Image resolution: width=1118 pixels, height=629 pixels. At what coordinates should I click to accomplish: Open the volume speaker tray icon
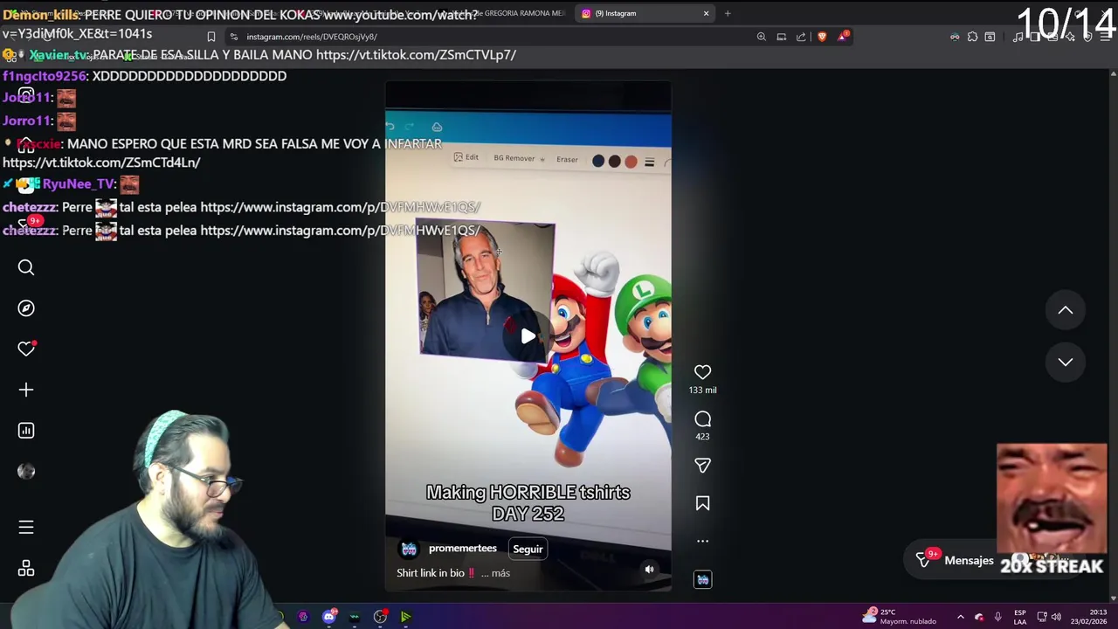tap(1055, 617)
